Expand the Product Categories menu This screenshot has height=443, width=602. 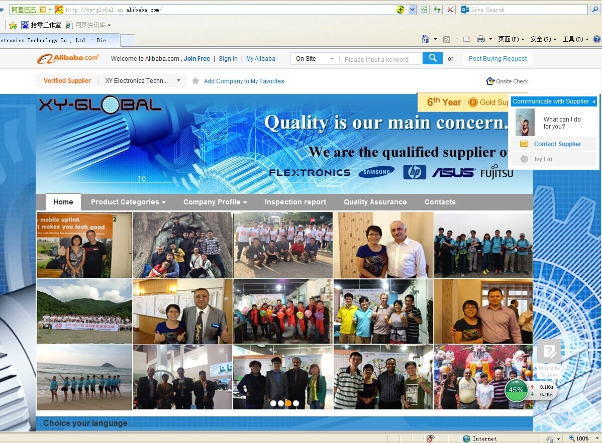point(128,202)
